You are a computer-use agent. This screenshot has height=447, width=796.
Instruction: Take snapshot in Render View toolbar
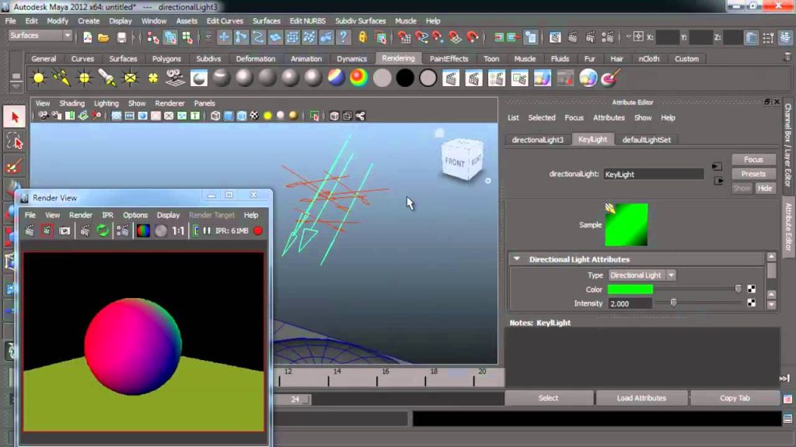tap(65, 230)
